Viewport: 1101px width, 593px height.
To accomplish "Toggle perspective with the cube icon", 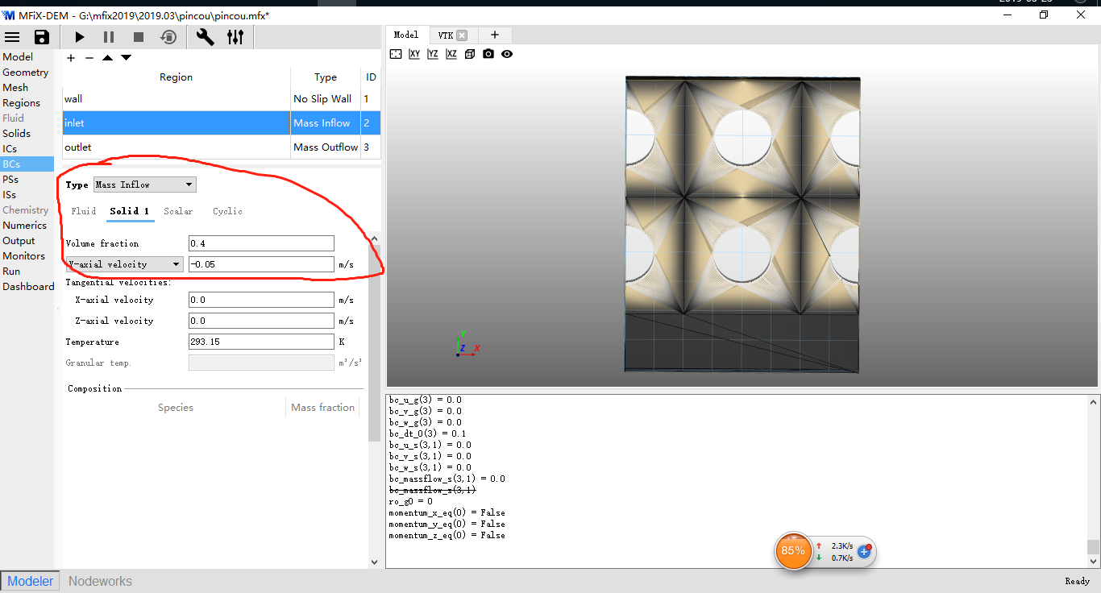I will [x=470, y=54].
